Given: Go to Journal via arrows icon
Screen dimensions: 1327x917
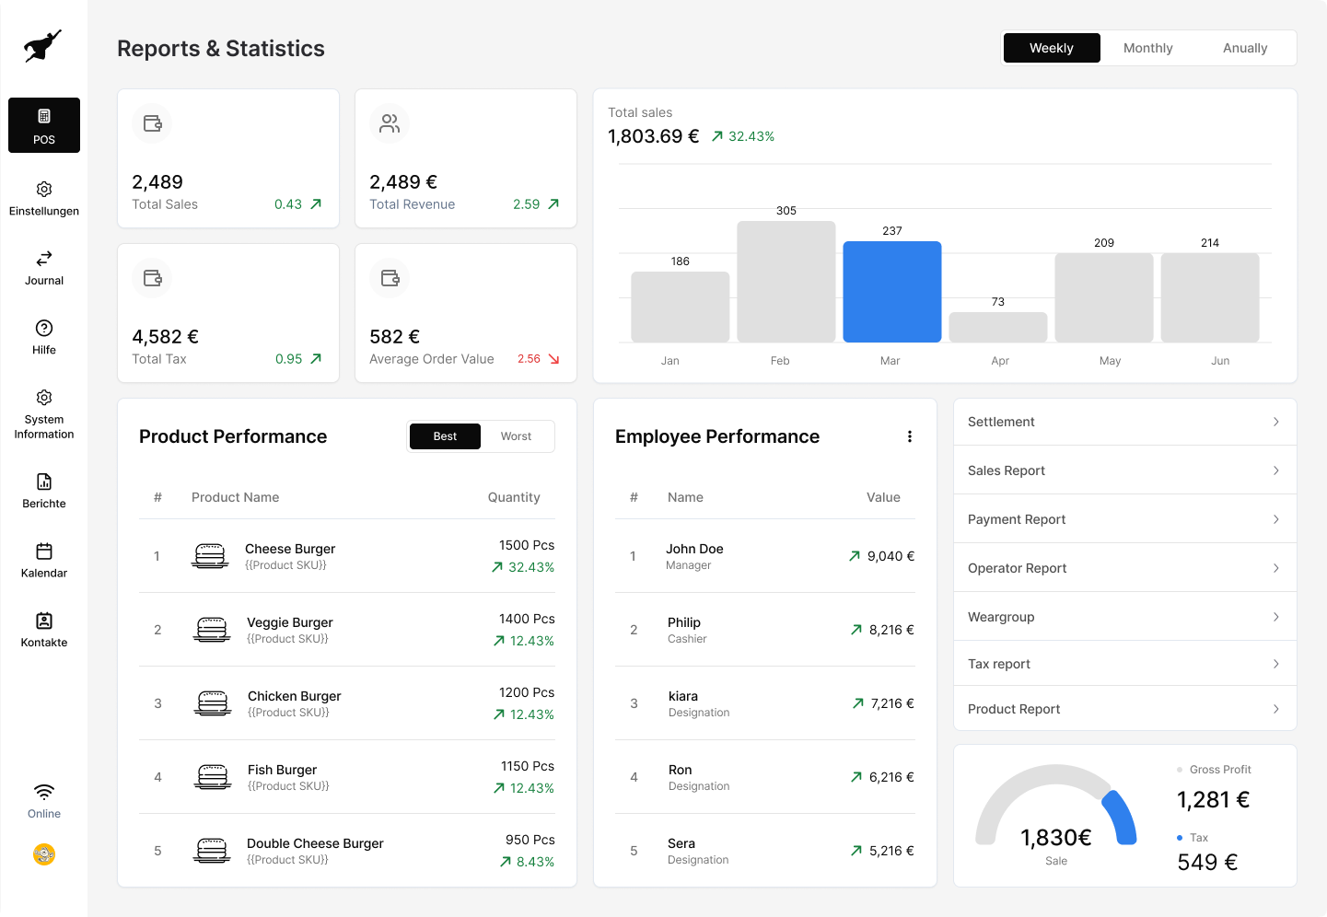Looking at the screenshot, I should coord(44,259).
